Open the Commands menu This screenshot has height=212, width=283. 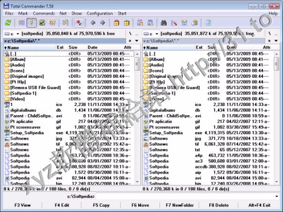click(x=44, y=13)
